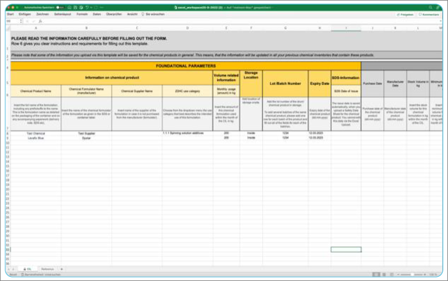Select column G header

(x=285, y=28)
